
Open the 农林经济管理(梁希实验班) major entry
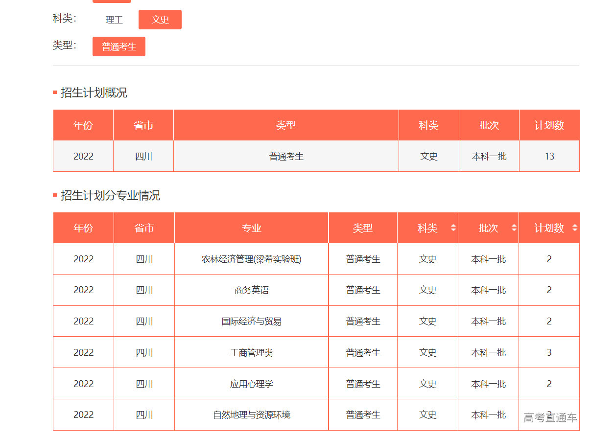click(251, 258)
